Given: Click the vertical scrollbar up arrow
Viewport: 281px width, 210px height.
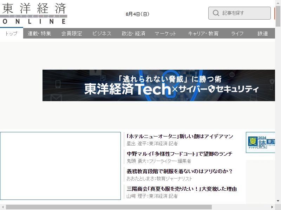Looking at the screenshot, I should point(278,3).
